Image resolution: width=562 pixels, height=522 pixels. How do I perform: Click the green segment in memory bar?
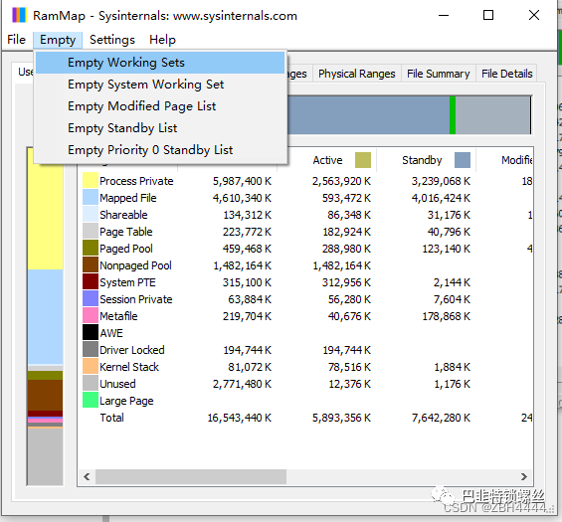(453, 115)
